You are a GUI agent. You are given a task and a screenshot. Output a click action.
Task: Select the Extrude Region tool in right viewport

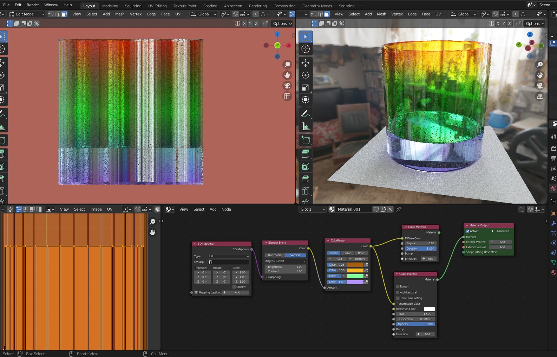click(x=305, y=154)
